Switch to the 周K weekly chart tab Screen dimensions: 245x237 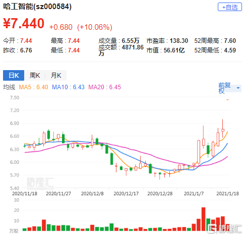pos(35,75)
